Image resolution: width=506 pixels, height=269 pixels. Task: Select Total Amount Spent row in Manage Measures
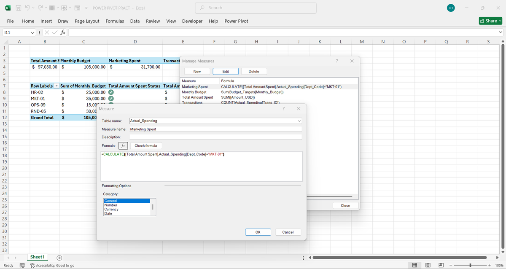[269, 97]
